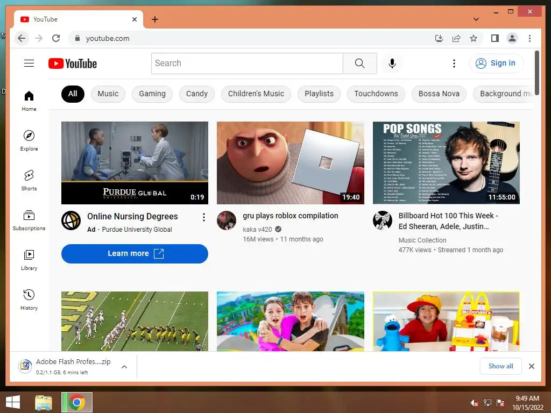Viewport: 551px width, 413px height.
Task: Click the Billboard Hot 100 This Week title
Action: tap(448, 221)
